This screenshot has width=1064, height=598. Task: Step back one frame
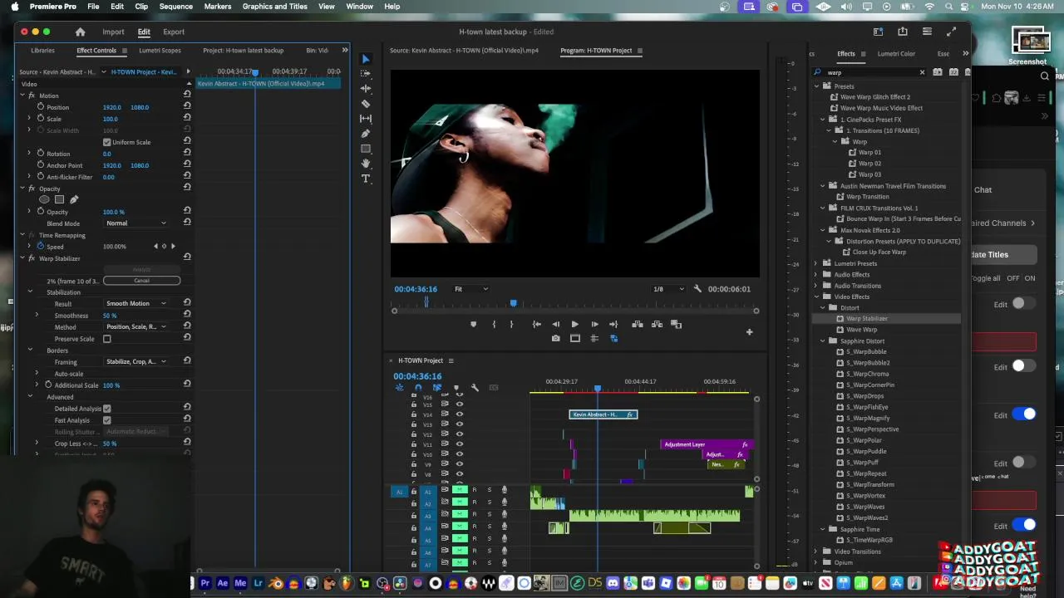[x=555, y=324]
